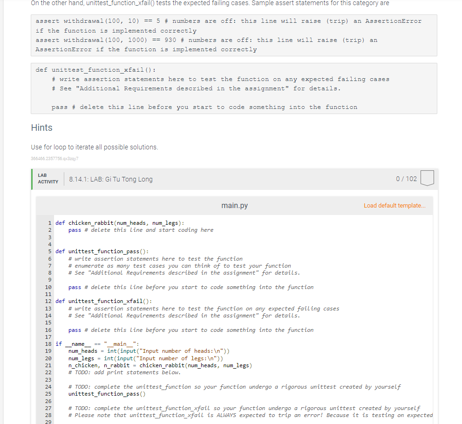Select the main.py tab

(234, 205)
